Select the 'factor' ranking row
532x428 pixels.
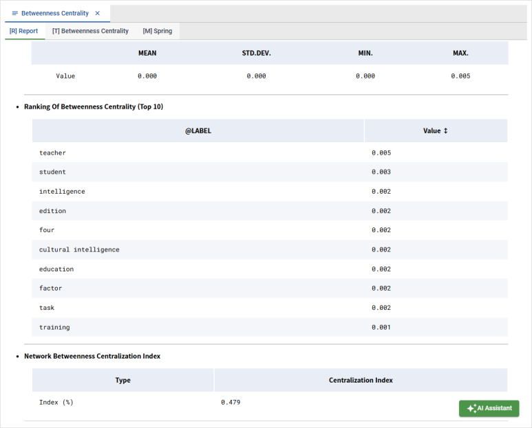(270, 288)
